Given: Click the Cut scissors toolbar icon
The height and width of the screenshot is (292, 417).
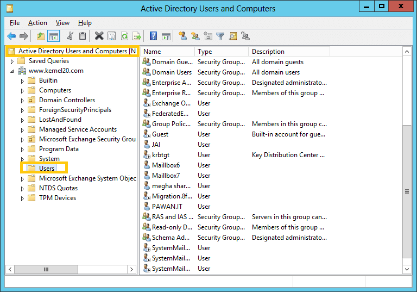Looking at the screenshot, I should pos(70,36).
